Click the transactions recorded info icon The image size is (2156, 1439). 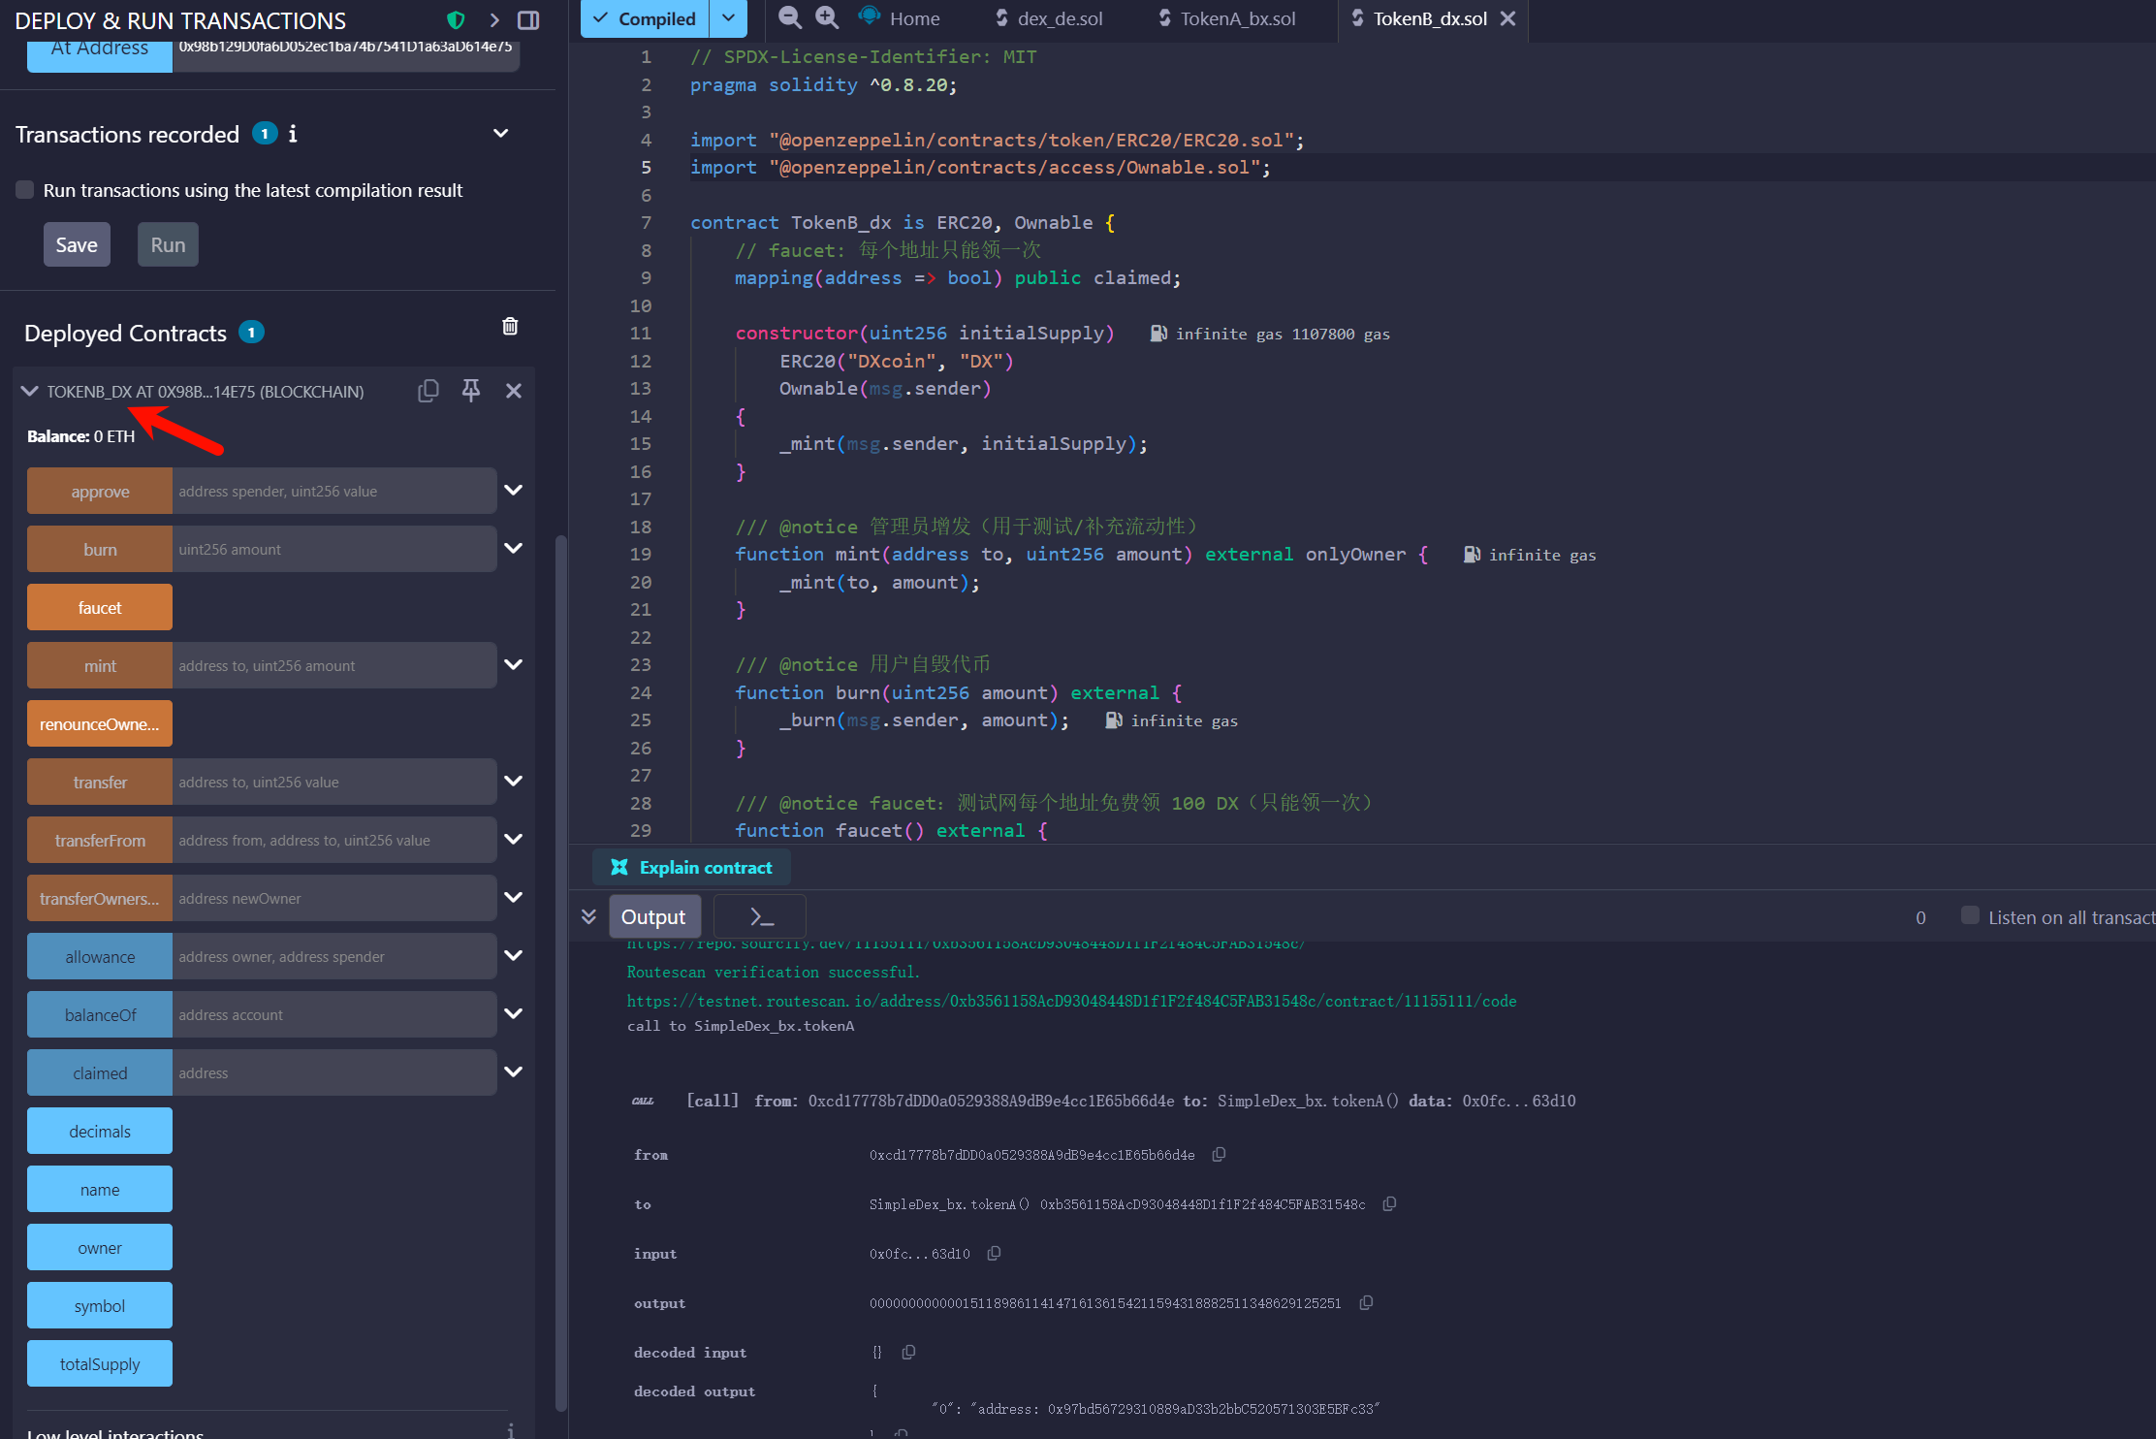(x=293, y=134)
